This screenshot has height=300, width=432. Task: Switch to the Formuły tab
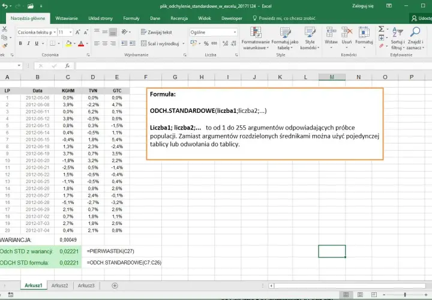[x=131, y=18]
